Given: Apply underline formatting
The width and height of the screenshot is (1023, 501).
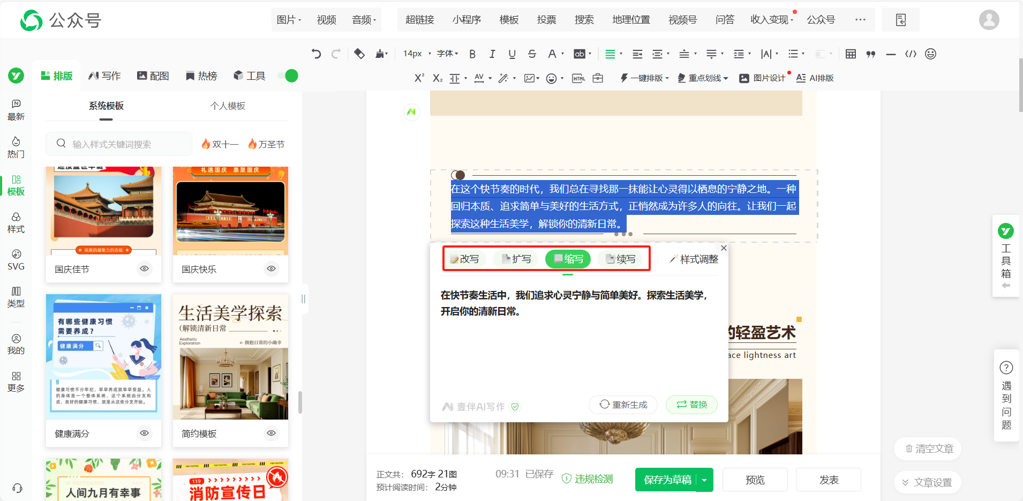Looking at the screenshot, I should point(512,54).
